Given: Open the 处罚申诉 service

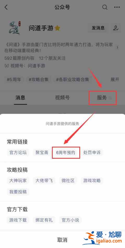Looking at the screenshot, I should coord(92,153).
